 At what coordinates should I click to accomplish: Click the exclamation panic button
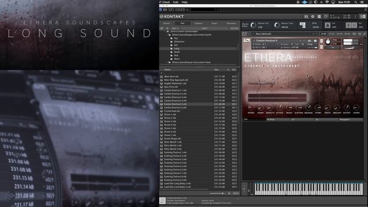click(x=355, y=17)
